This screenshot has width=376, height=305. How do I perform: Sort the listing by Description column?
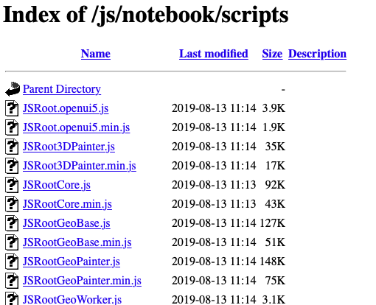click(x=317, y=54)
